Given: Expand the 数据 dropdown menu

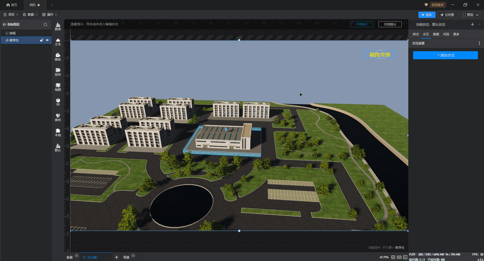Looking at the screenshot, I should (x=30, y=15).
